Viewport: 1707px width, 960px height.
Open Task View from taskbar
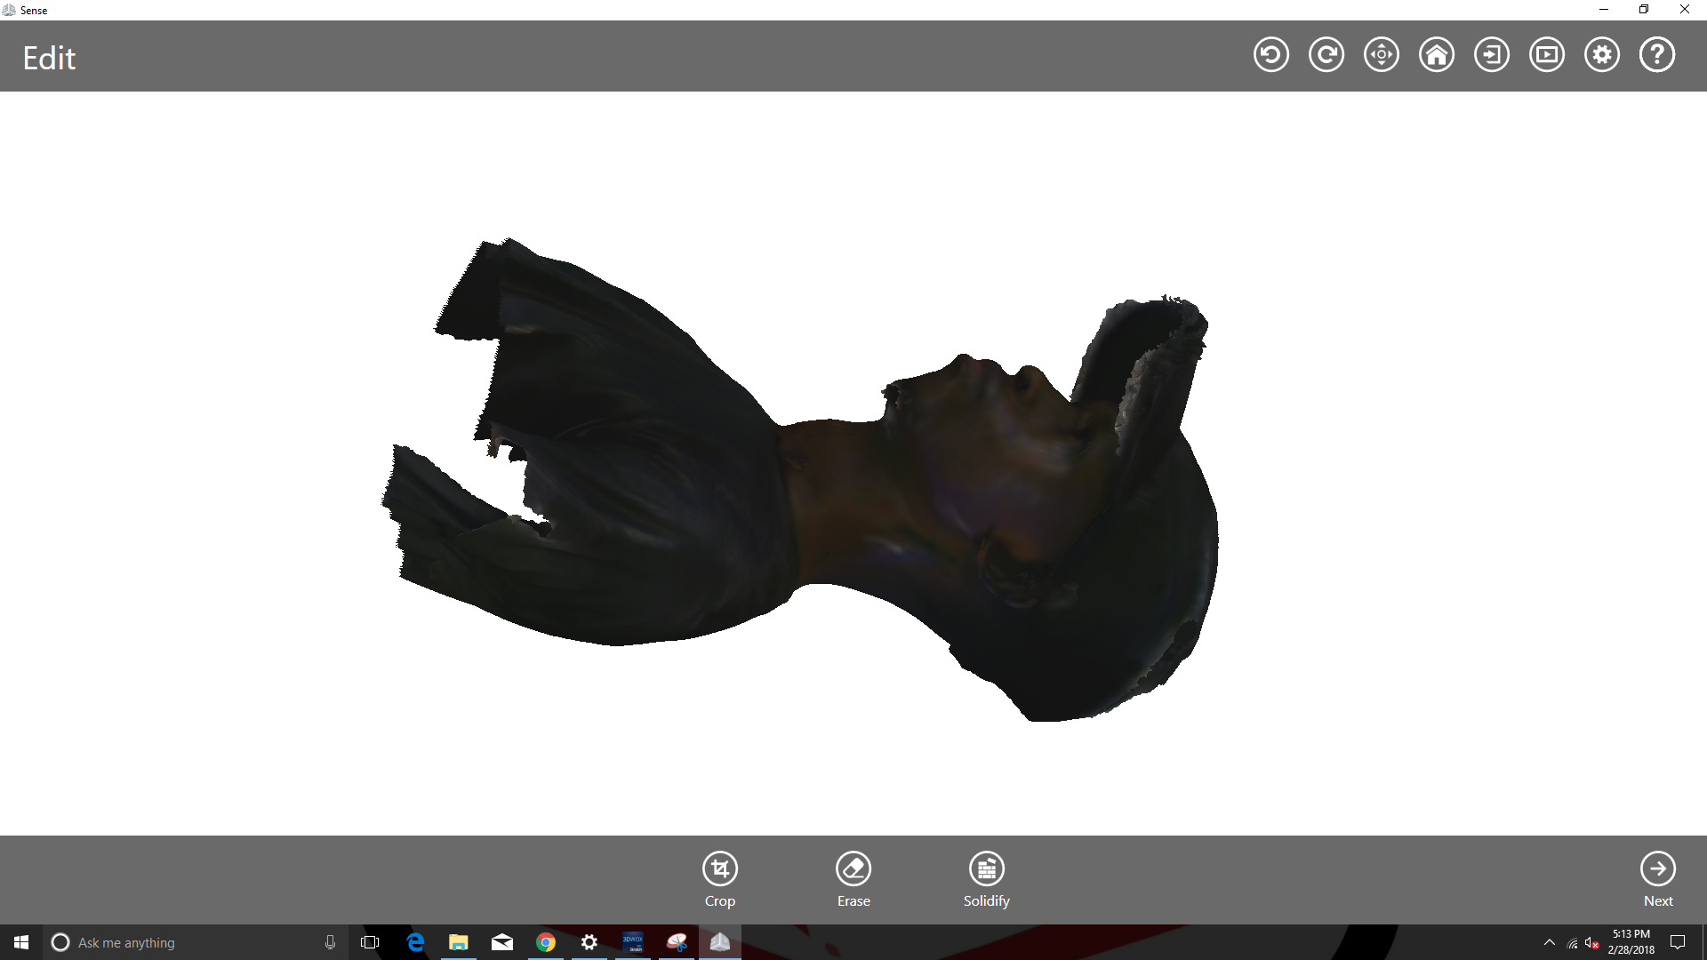point(370,942)
